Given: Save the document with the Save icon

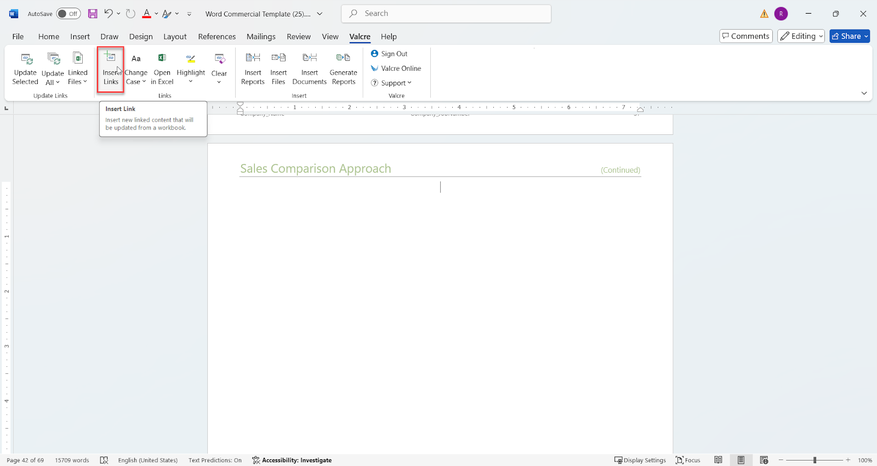Looking at the screenshot, I should pyautogui.click(x=93, y=14).
